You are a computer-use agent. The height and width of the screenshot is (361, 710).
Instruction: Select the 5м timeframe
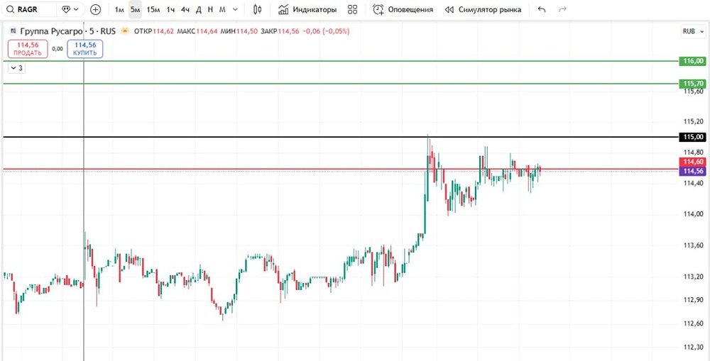(135, 9)
